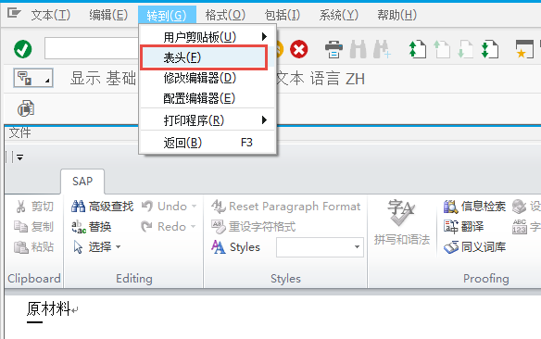541x339 pixels.
Task: Click the clipboard document icon in application toolbar
Action: click(26, 108)
